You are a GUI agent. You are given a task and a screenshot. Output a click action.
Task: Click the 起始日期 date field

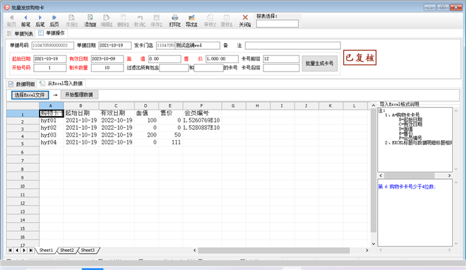(x=50, y=59)
